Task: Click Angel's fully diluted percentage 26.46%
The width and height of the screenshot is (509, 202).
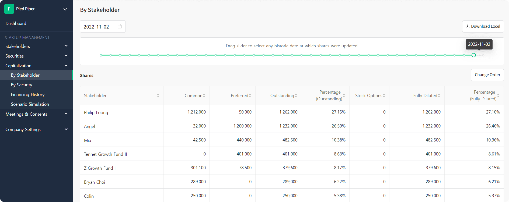Action: click(493, 126)
